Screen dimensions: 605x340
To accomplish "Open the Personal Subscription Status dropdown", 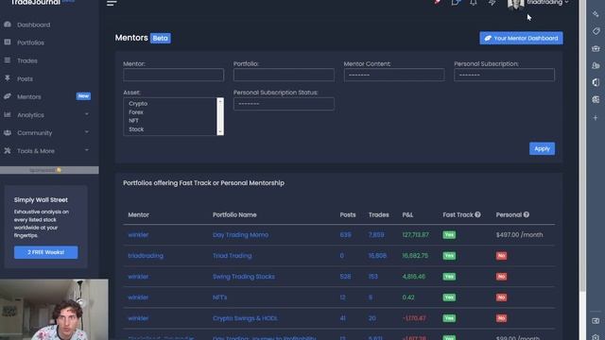I will pos(284,104).
